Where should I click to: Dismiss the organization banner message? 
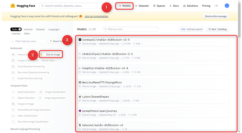[216, 16]
